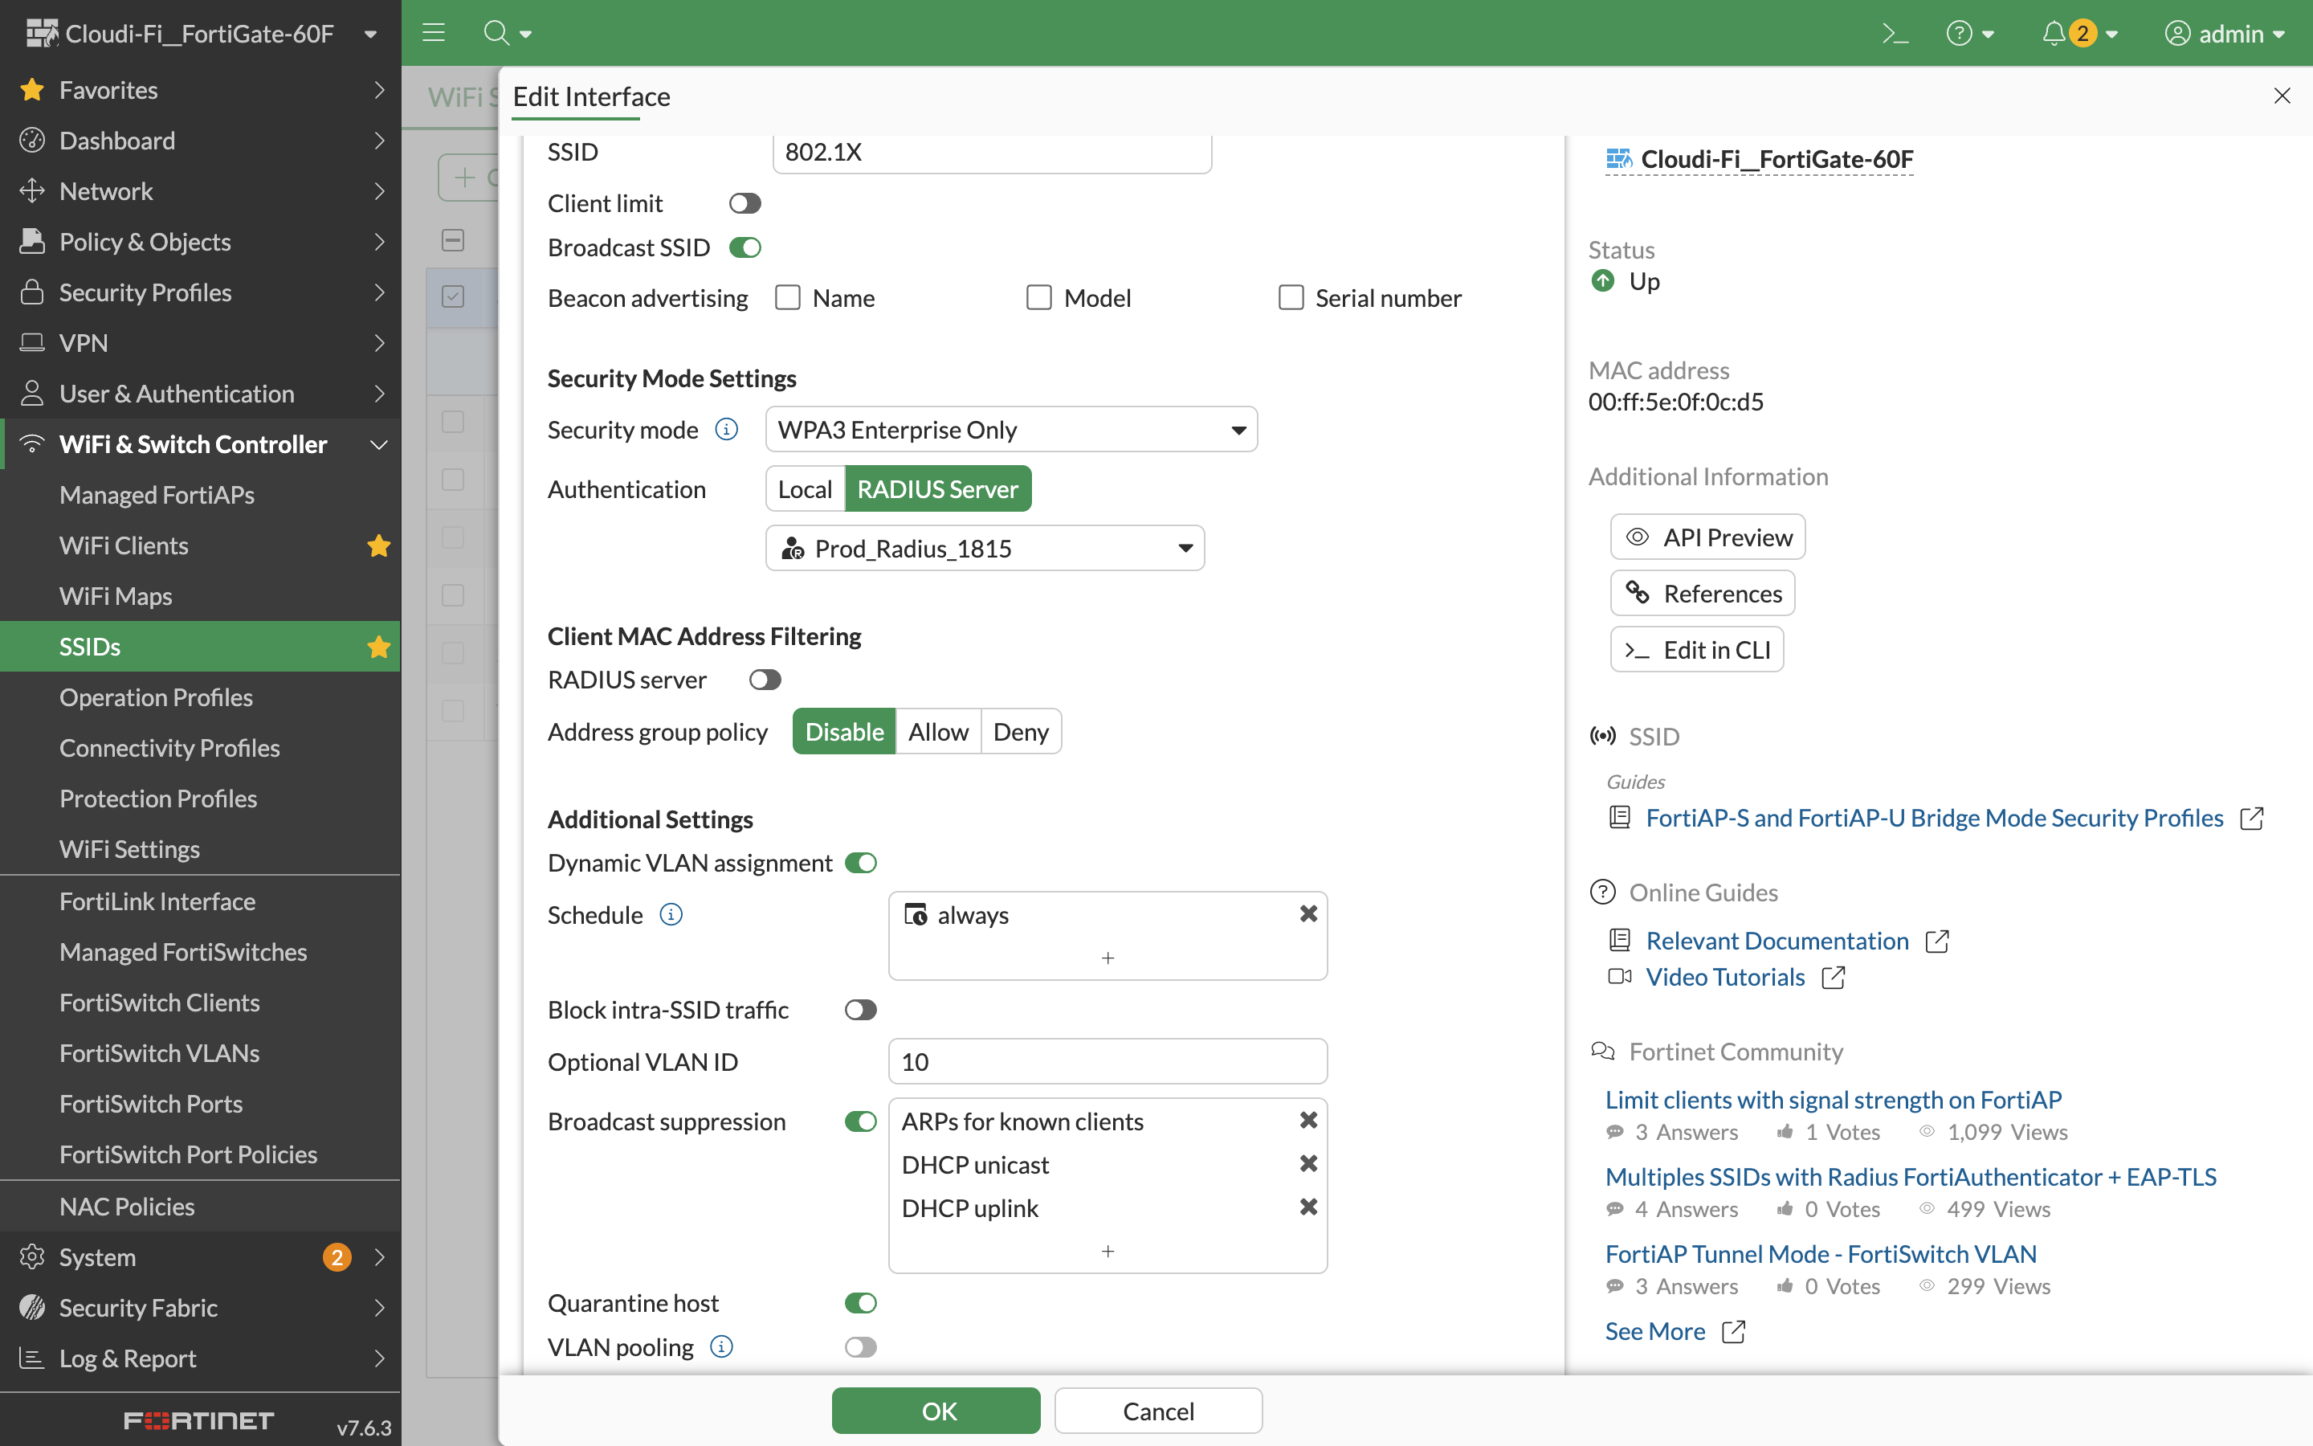Open the CLI console icon in header
Image resolution: width=2313 pixels, height=1446 pixels.
pos(1895,34)
